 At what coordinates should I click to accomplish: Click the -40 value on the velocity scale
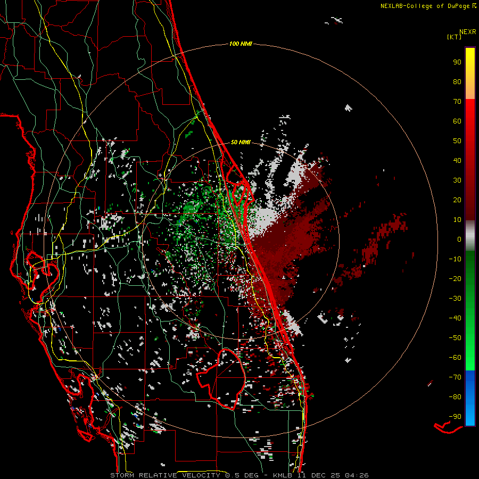coord(455,318)
